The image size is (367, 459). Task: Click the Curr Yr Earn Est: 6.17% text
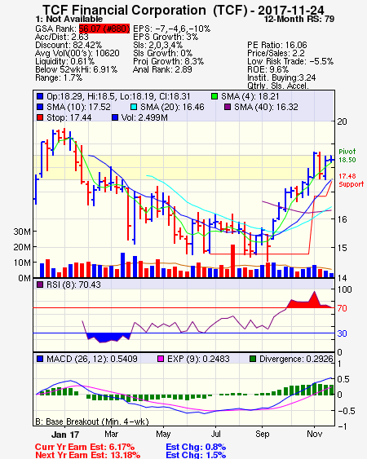click(85, 447)
